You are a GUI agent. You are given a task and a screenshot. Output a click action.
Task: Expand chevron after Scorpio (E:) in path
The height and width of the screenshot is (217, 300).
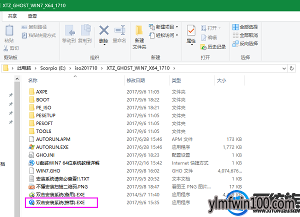click(70, 68)
